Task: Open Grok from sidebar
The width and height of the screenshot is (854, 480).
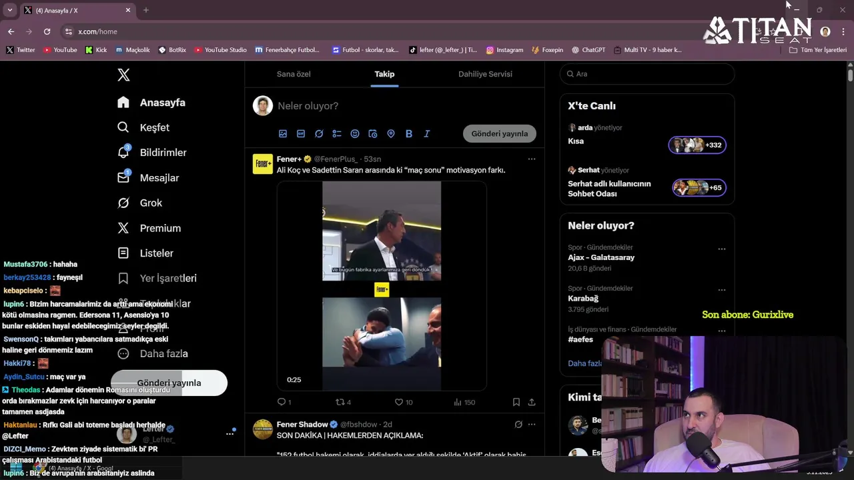Action: 139,203
